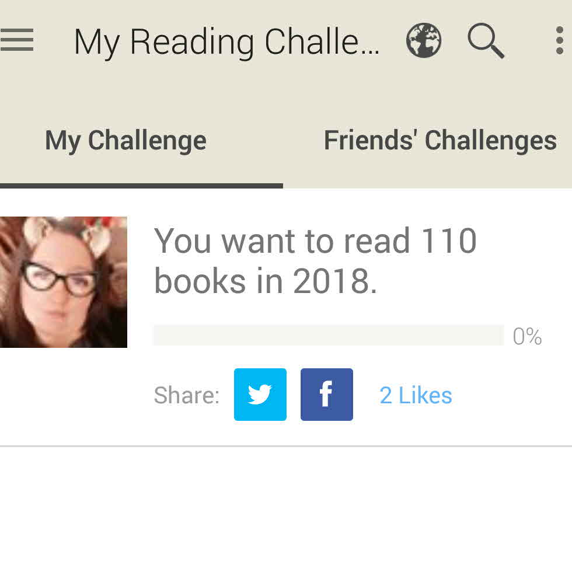572x572 pixels.
Task: Switch to the Friends' Challenges tab
Action: [440, 140]
